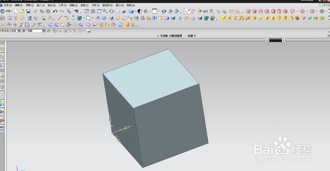Select the first yellow sheet metal Tab icon

click(223, 18)
